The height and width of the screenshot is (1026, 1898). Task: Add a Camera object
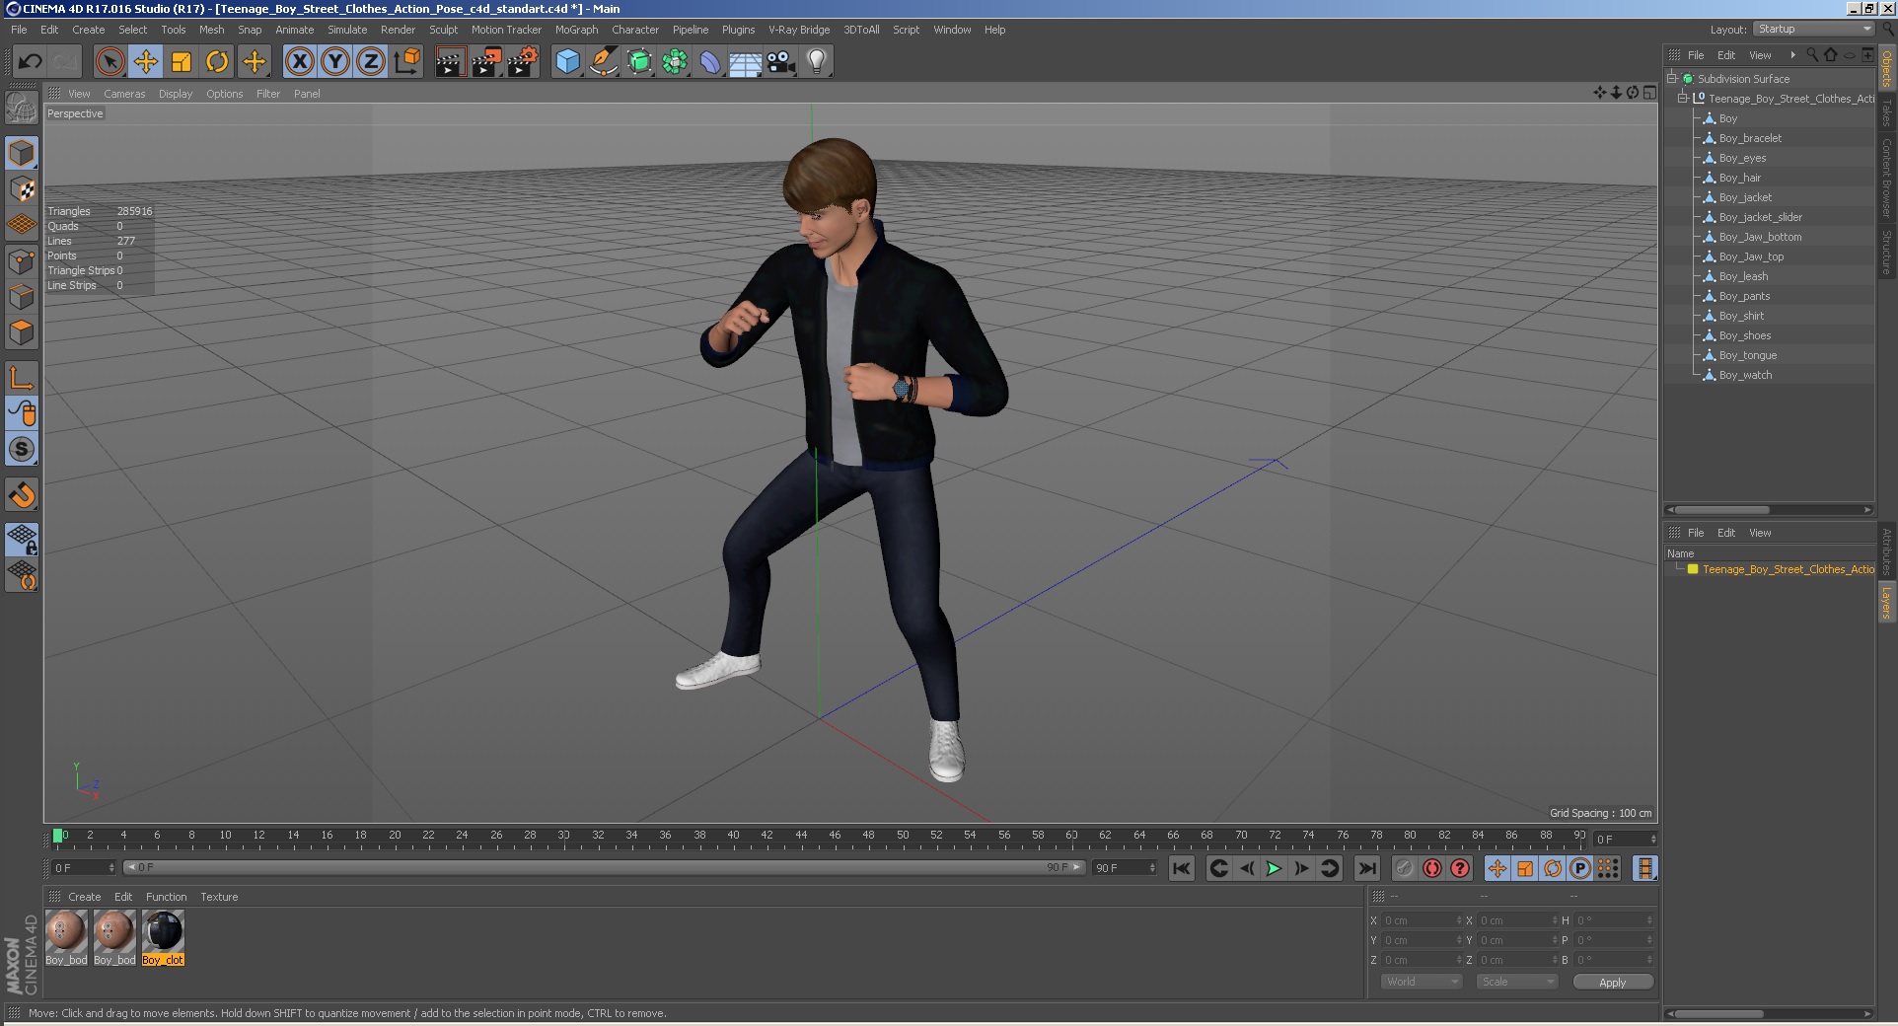(781, 62)
